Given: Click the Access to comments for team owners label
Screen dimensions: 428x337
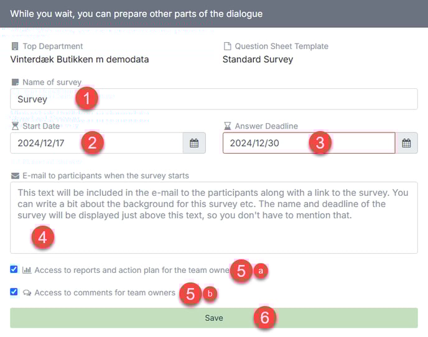Looking at the screenshot, I should [105, 293].
